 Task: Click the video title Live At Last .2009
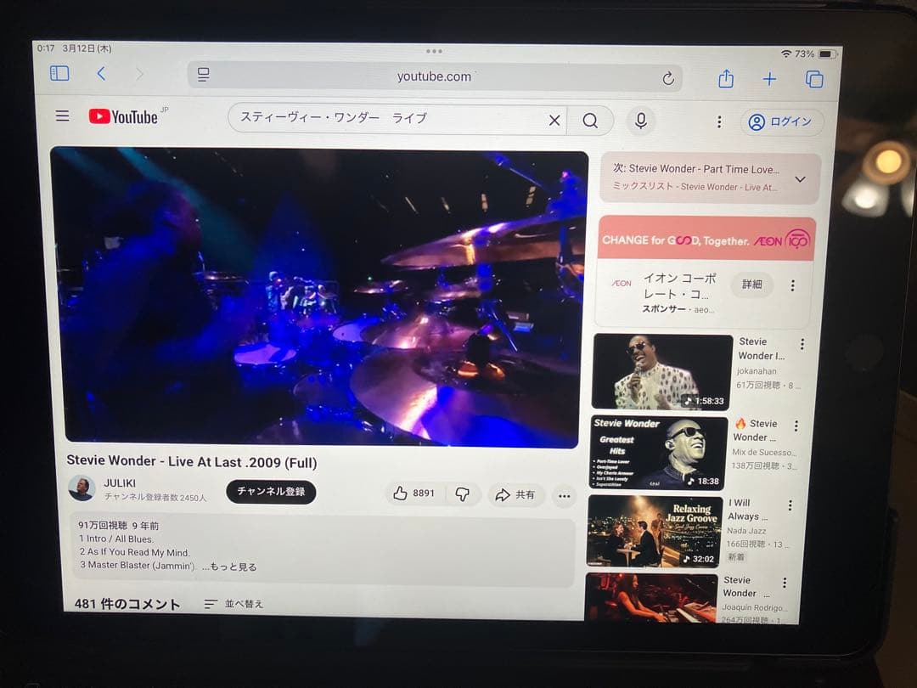[x=192, y=461]
